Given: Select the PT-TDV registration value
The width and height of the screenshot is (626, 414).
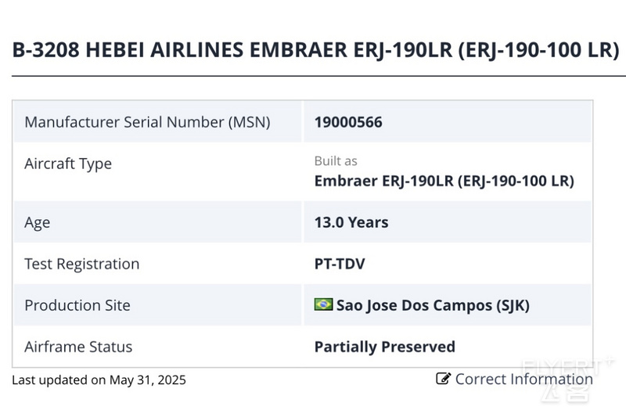Looking at the screenshot, I should (340, 264).
